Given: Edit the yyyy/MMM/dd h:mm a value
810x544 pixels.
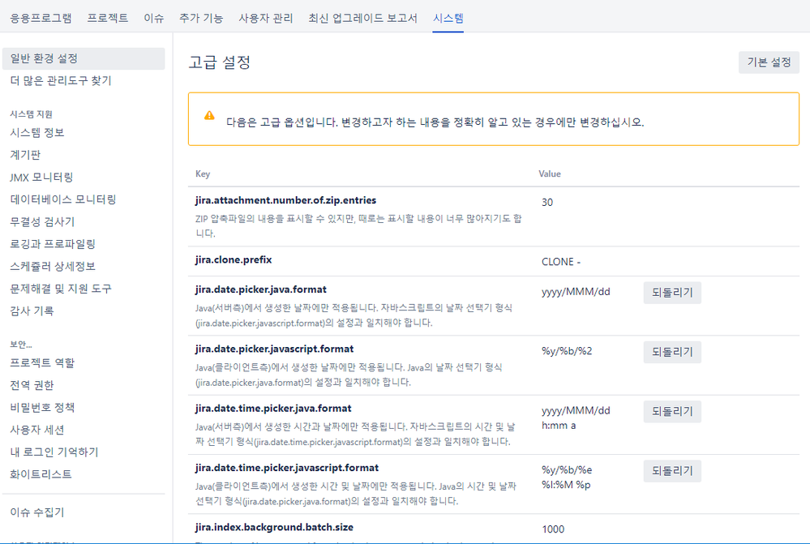Looking at the screenshot, I should (x=576, y=418).
